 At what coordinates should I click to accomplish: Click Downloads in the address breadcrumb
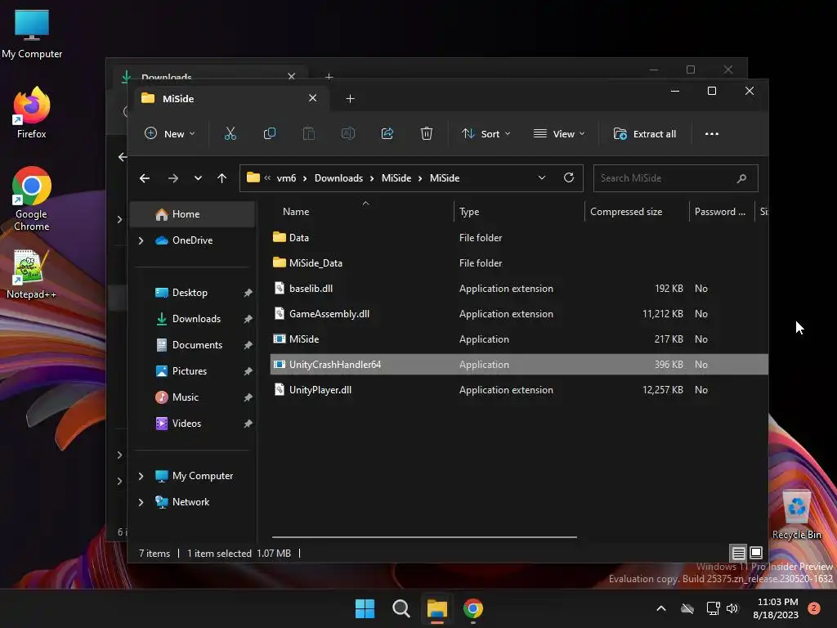(338, 178)
